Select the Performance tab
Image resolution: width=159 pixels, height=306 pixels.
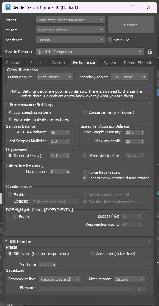tap(84, 62)
